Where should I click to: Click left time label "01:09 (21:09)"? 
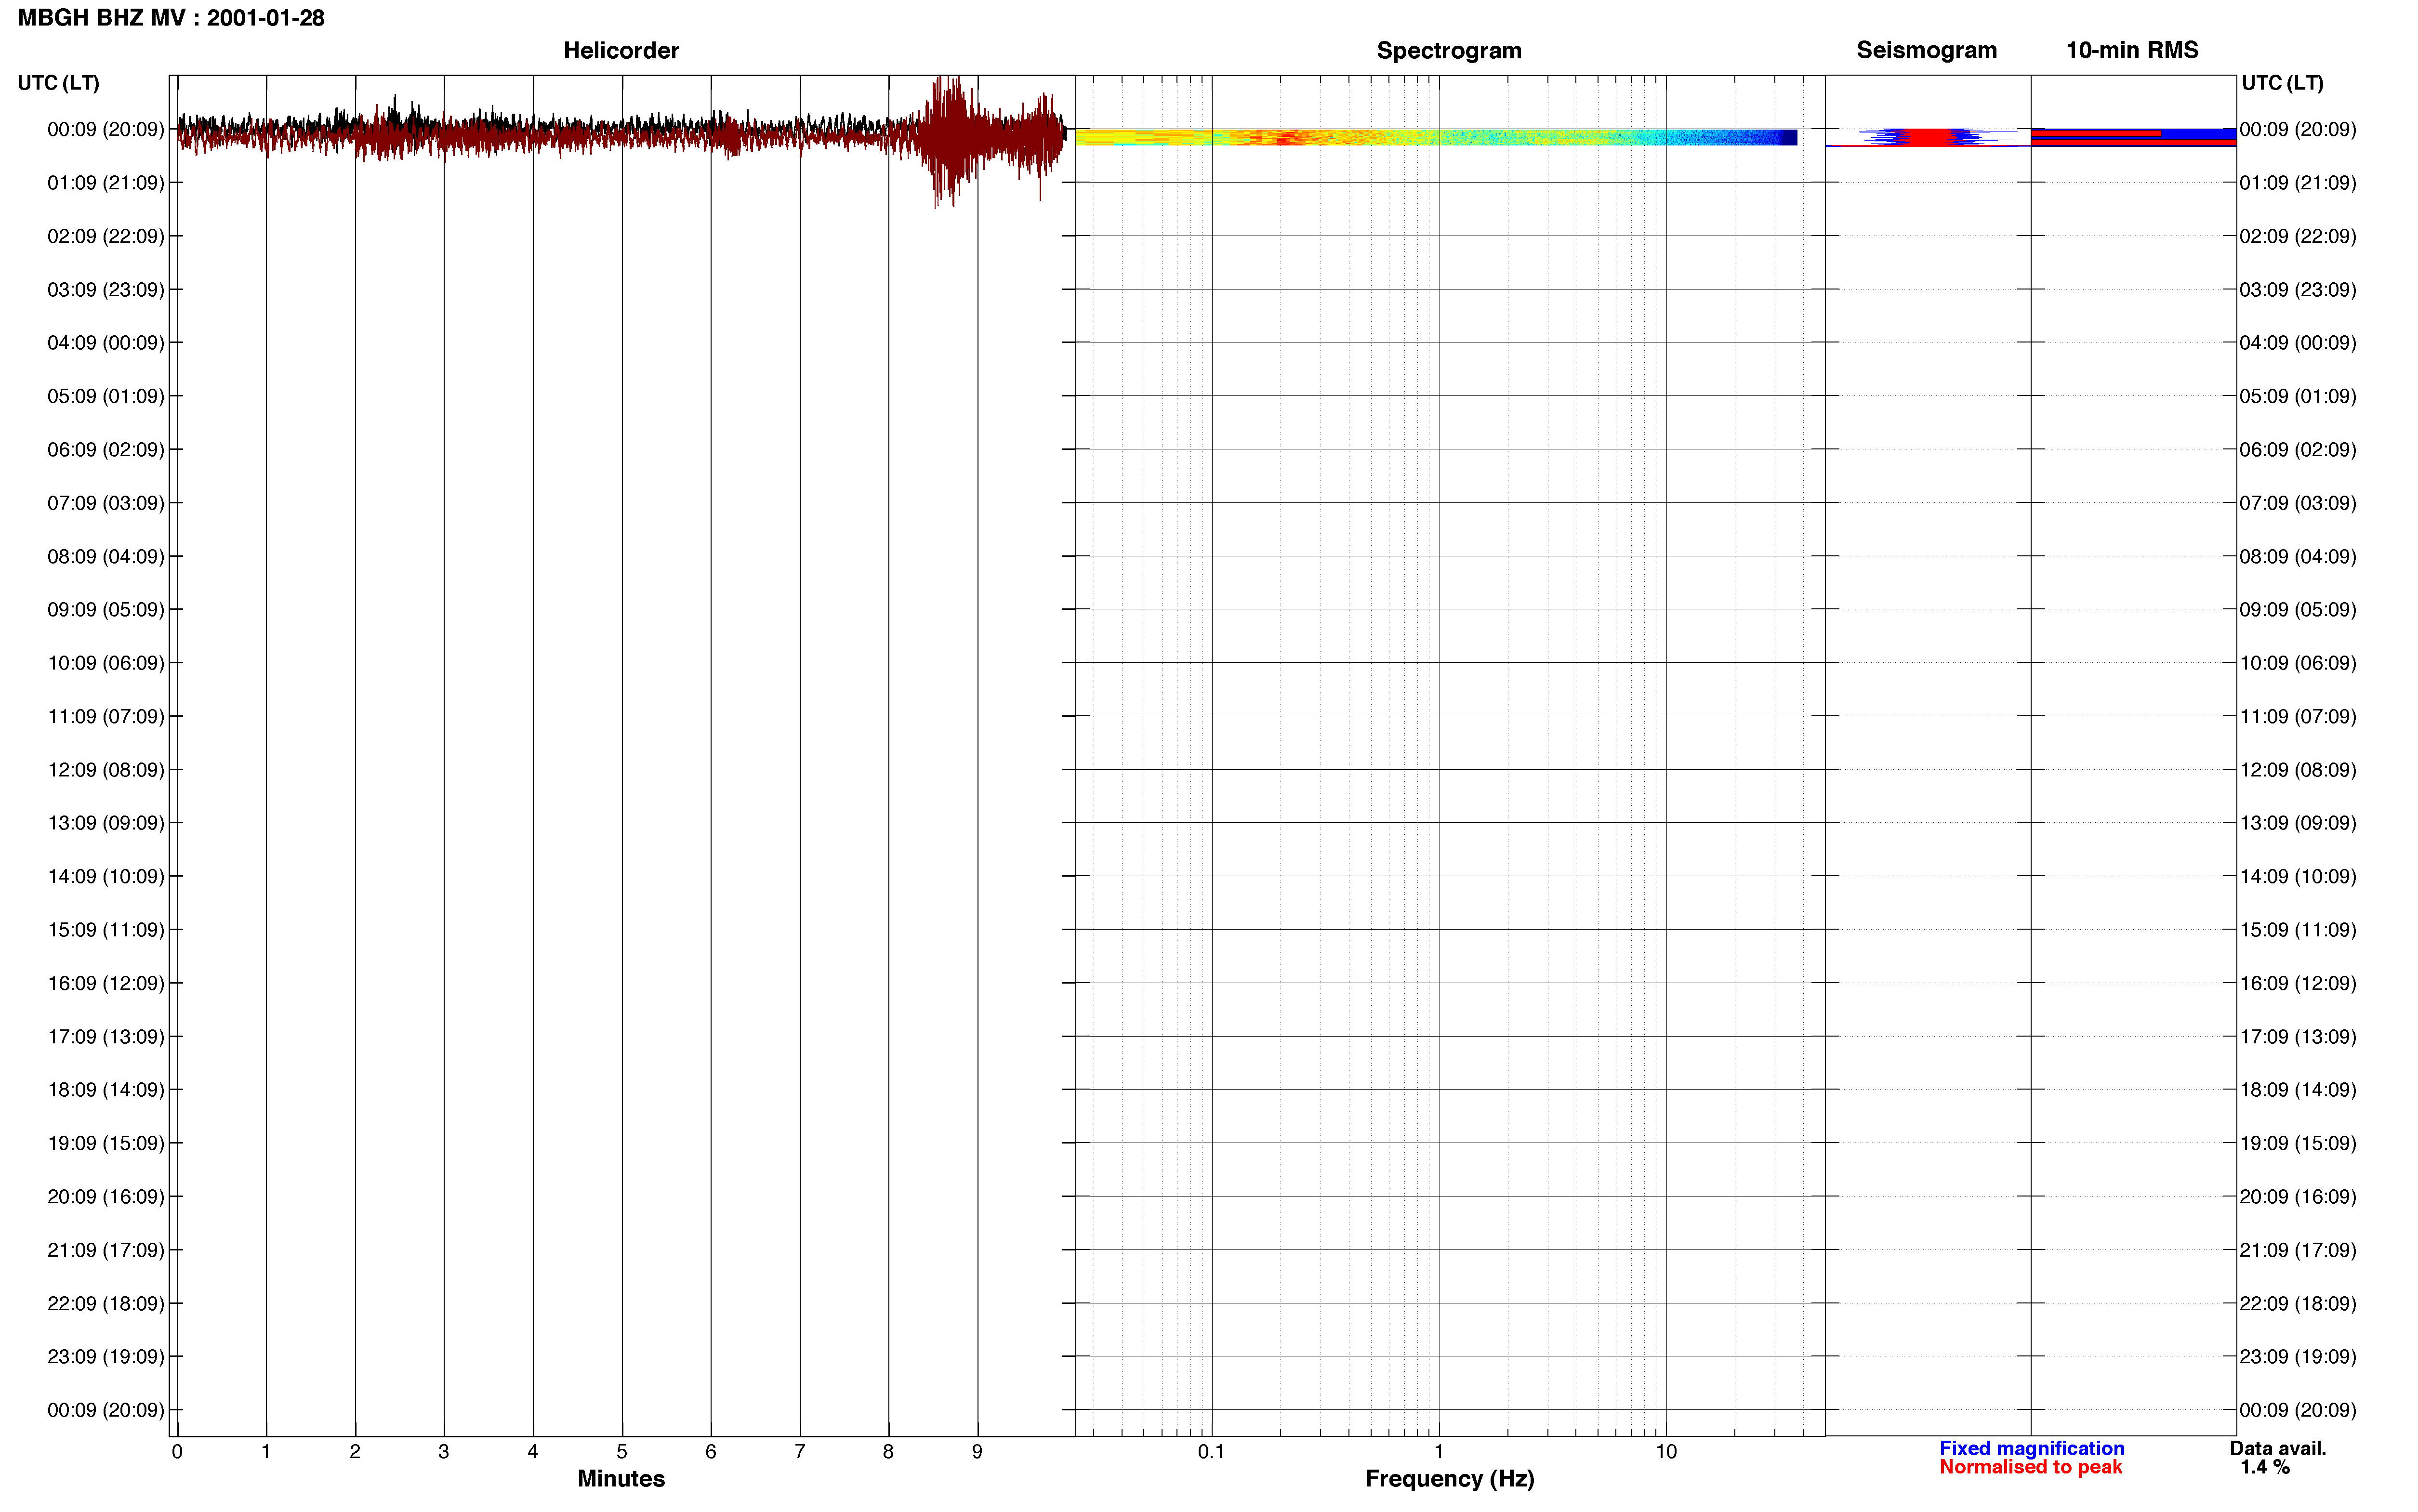tap(105, 183)
